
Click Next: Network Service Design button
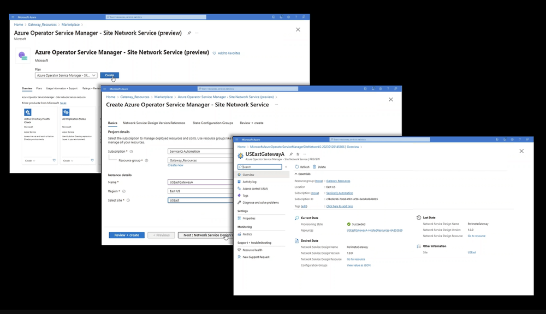coord(205,235)
